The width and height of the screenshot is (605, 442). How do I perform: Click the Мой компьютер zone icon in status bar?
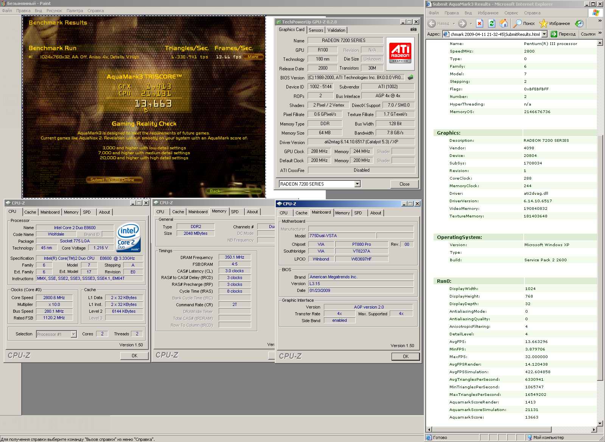pos(530,437)
